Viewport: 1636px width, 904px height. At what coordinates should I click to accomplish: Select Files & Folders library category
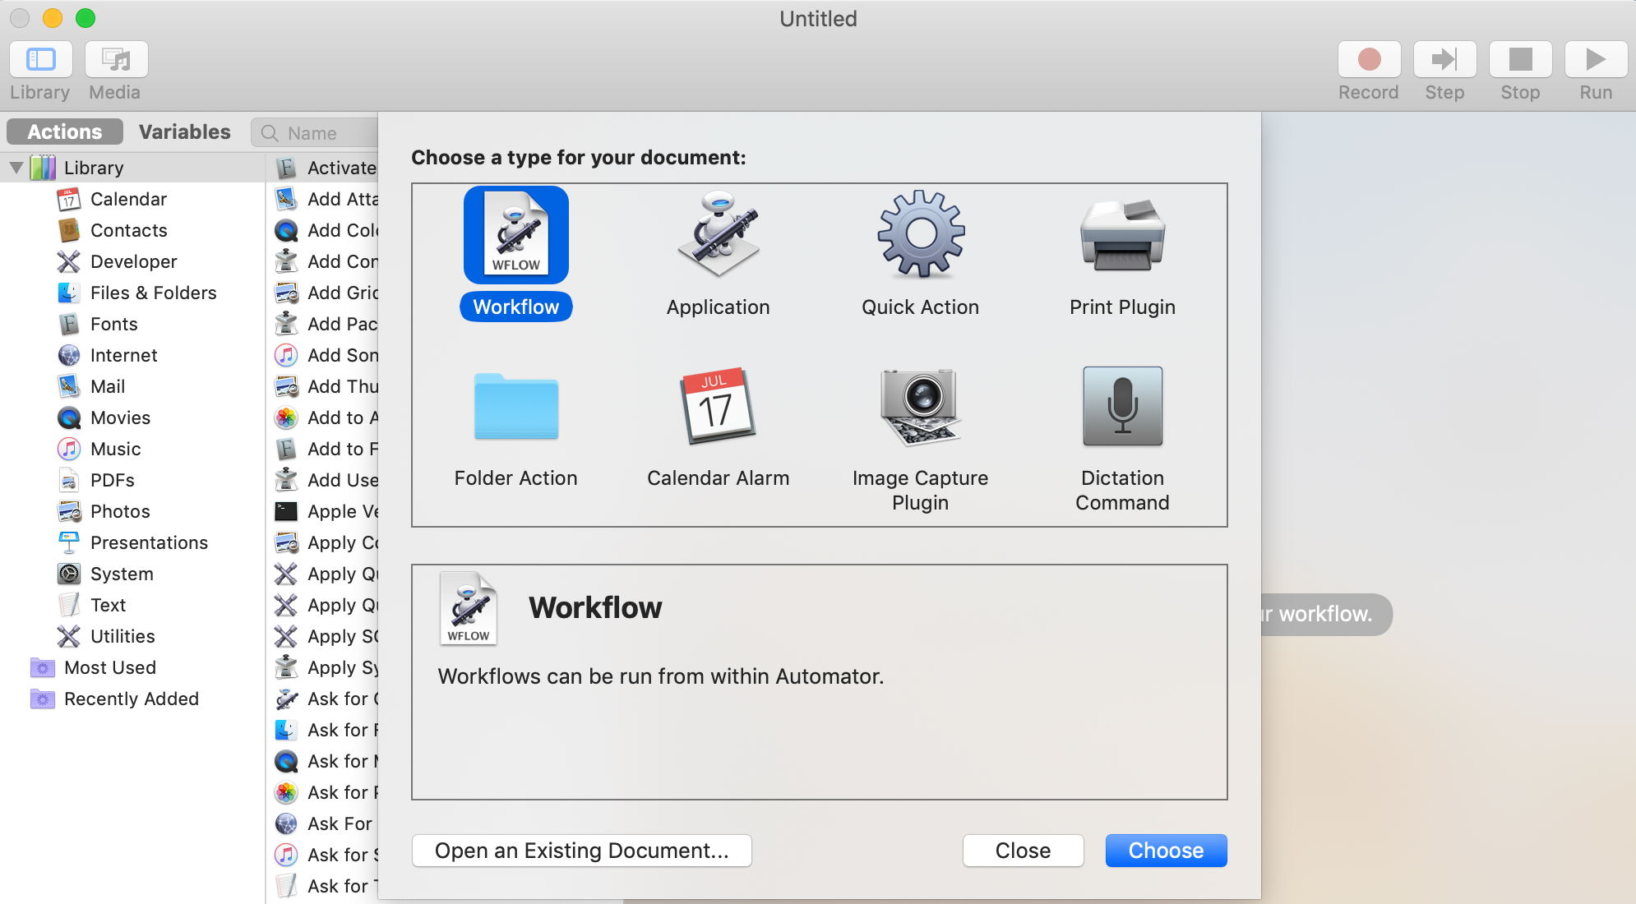153,293
